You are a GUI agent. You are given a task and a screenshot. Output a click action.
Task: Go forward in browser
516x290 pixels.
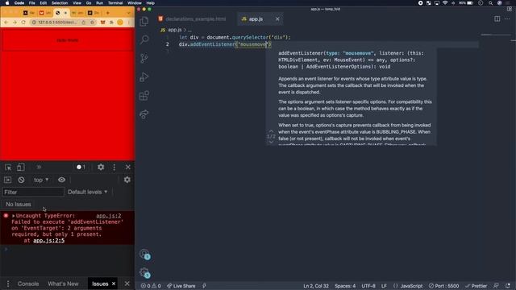(15, 22)
